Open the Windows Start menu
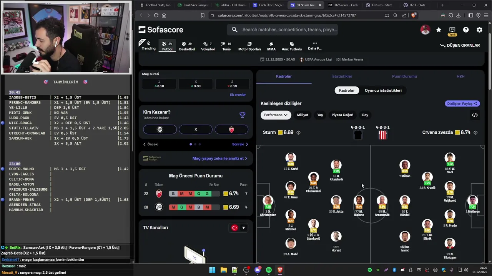 point(212,270)
